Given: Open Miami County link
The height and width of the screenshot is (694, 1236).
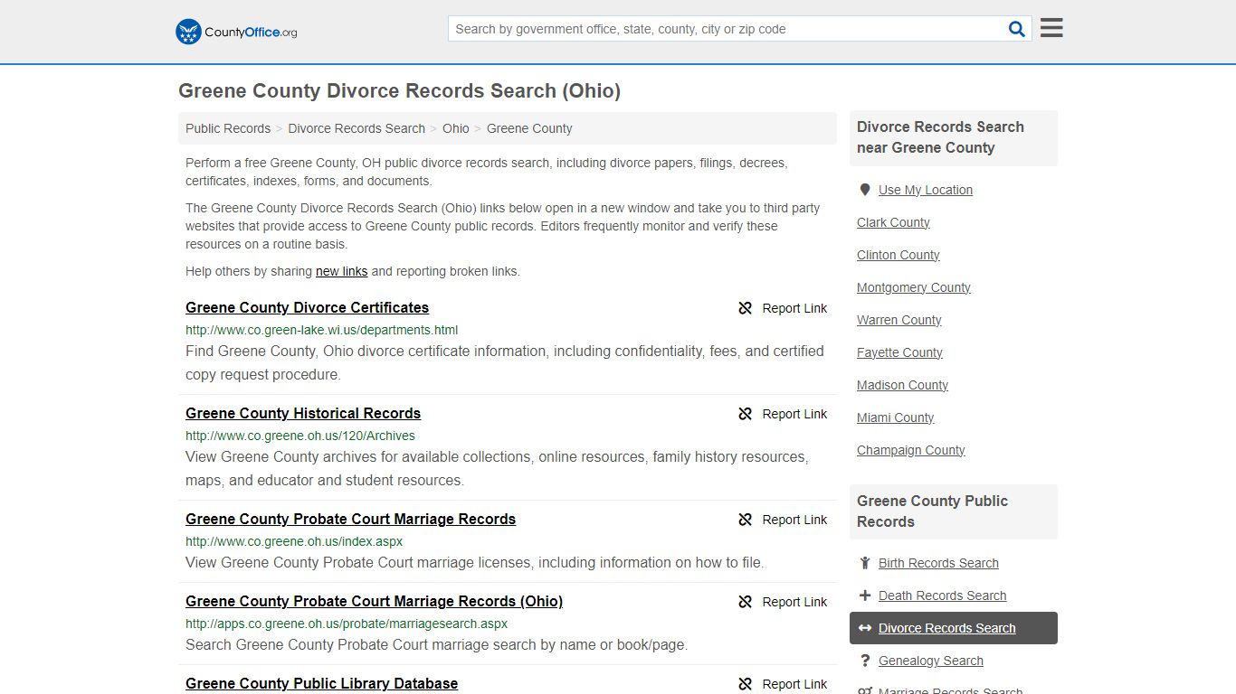Looking at the screenshot, I should 896,417.
